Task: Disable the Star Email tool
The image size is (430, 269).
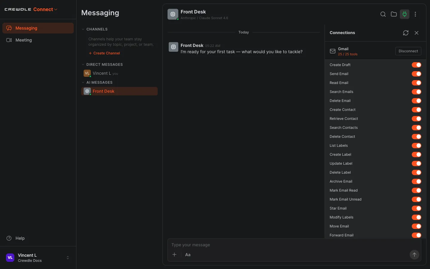Action: (416, 208)
